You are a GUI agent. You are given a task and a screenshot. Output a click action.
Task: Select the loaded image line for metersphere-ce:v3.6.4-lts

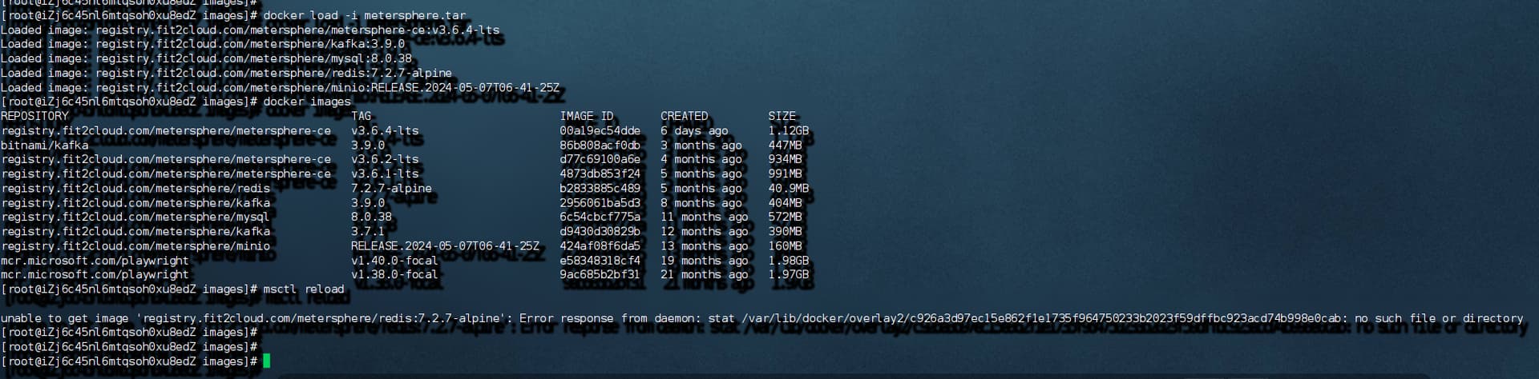pos(250,30)
